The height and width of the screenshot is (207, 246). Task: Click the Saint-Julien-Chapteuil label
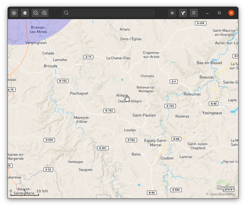click(x=198, y=146)
